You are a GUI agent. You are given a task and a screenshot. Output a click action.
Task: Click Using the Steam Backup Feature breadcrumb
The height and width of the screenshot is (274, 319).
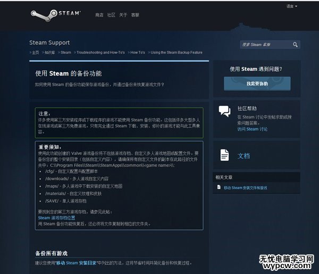(177, 53)
